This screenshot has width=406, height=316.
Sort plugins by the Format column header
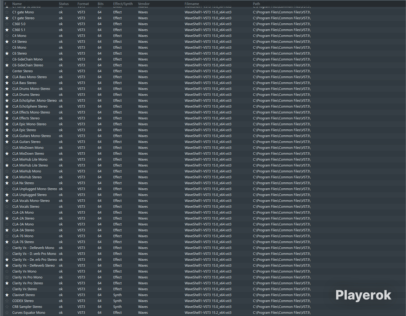click(83, 4)
